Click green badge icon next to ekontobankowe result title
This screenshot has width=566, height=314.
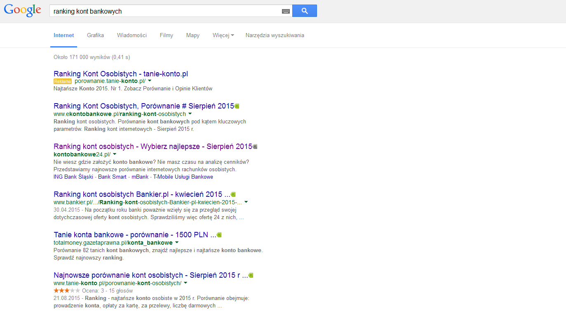point(237,106)
